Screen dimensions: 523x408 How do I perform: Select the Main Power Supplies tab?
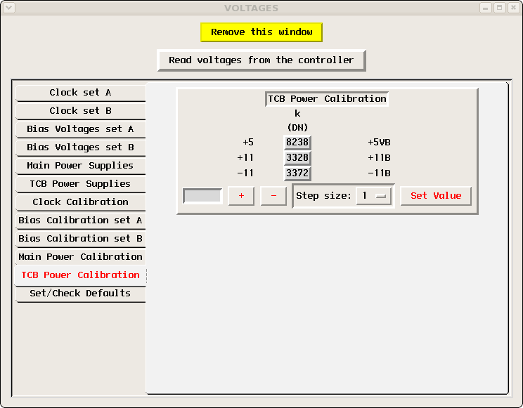[x=80, y=166]
